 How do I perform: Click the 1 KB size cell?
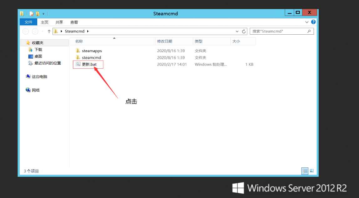point(249,64)
